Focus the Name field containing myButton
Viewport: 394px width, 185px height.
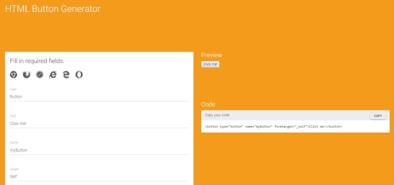pos(99,150)
